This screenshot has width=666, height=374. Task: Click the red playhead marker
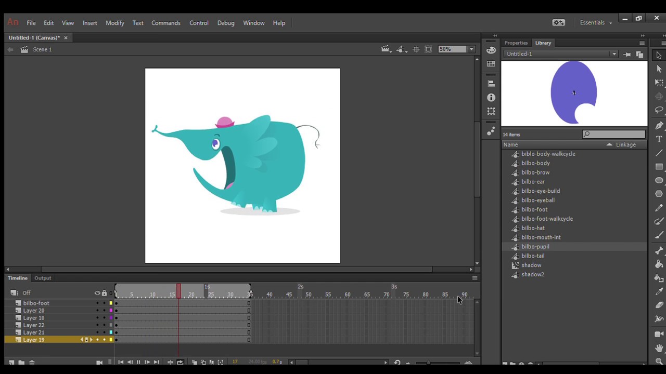178,291
